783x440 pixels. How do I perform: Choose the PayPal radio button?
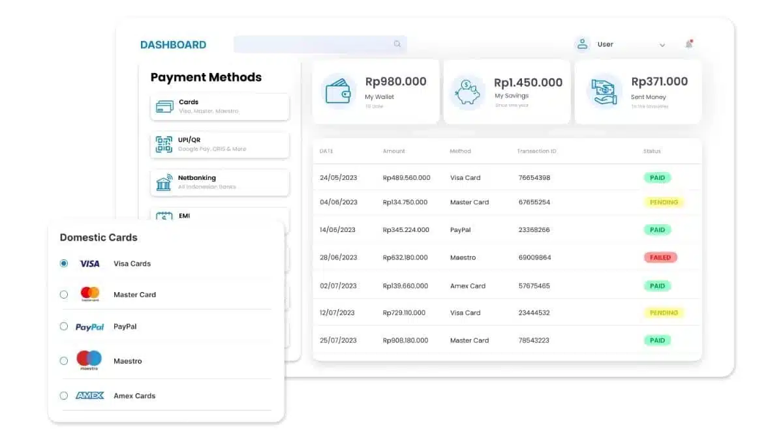[x=64, y=327]
